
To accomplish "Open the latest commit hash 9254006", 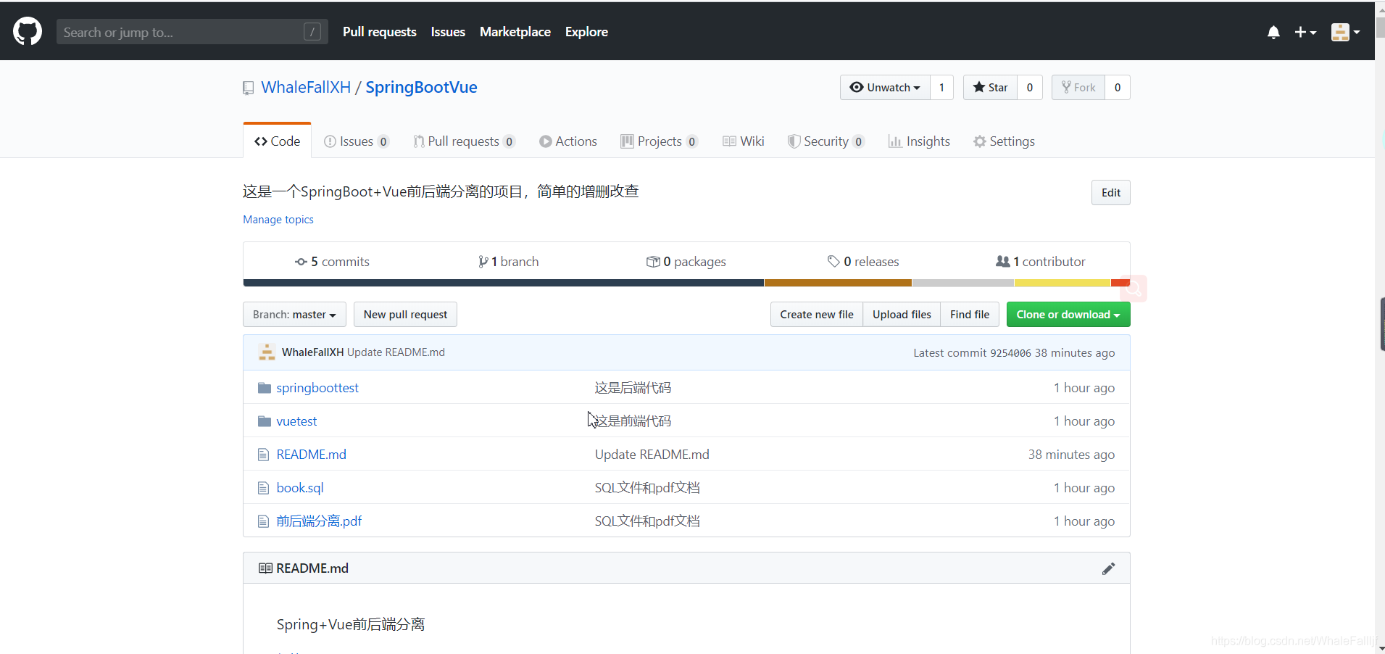I will [1010, 353].
